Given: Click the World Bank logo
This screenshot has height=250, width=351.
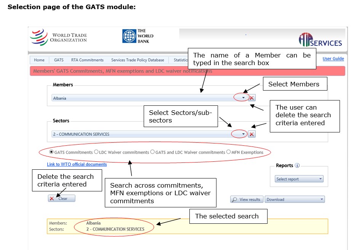Looking at the screenshot, I should click(x=138, y=36).
